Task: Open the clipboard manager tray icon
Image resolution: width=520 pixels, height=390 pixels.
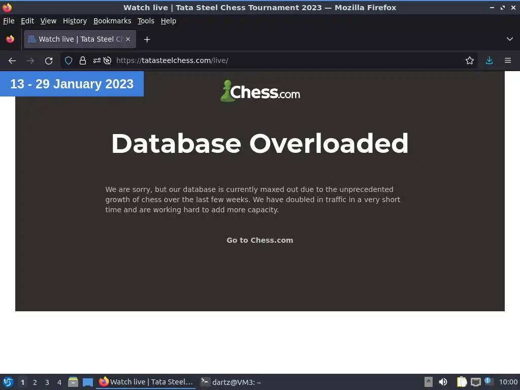Action: point(462,382)
